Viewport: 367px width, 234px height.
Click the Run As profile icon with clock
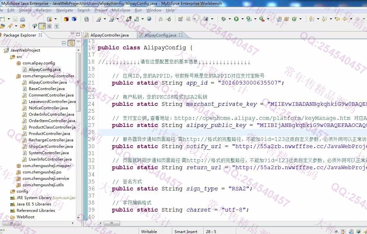point(249,19)
